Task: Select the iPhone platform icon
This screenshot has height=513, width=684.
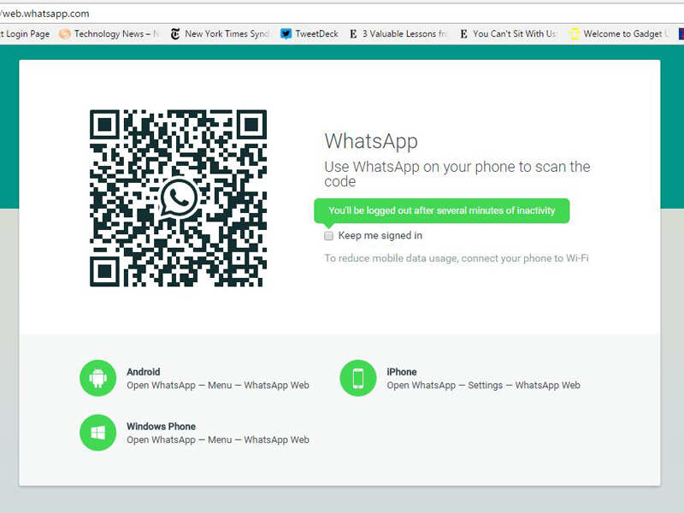Action: click(x=358, y=377)
